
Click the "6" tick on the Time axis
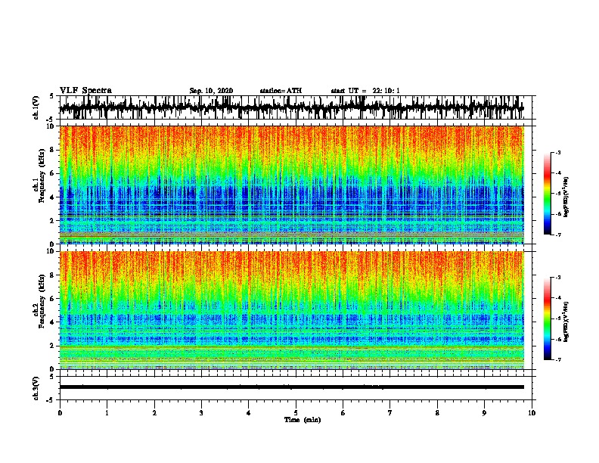(x=343, y=412)
